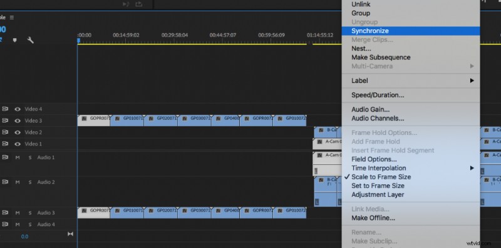Screen dimensions: 501x248
Task: Select the GP020071 clip in Audio 3
Action: (x=161, y=212)
